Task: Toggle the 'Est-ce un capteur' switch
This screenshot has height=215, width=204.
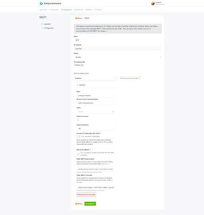Action: (78, 154)
